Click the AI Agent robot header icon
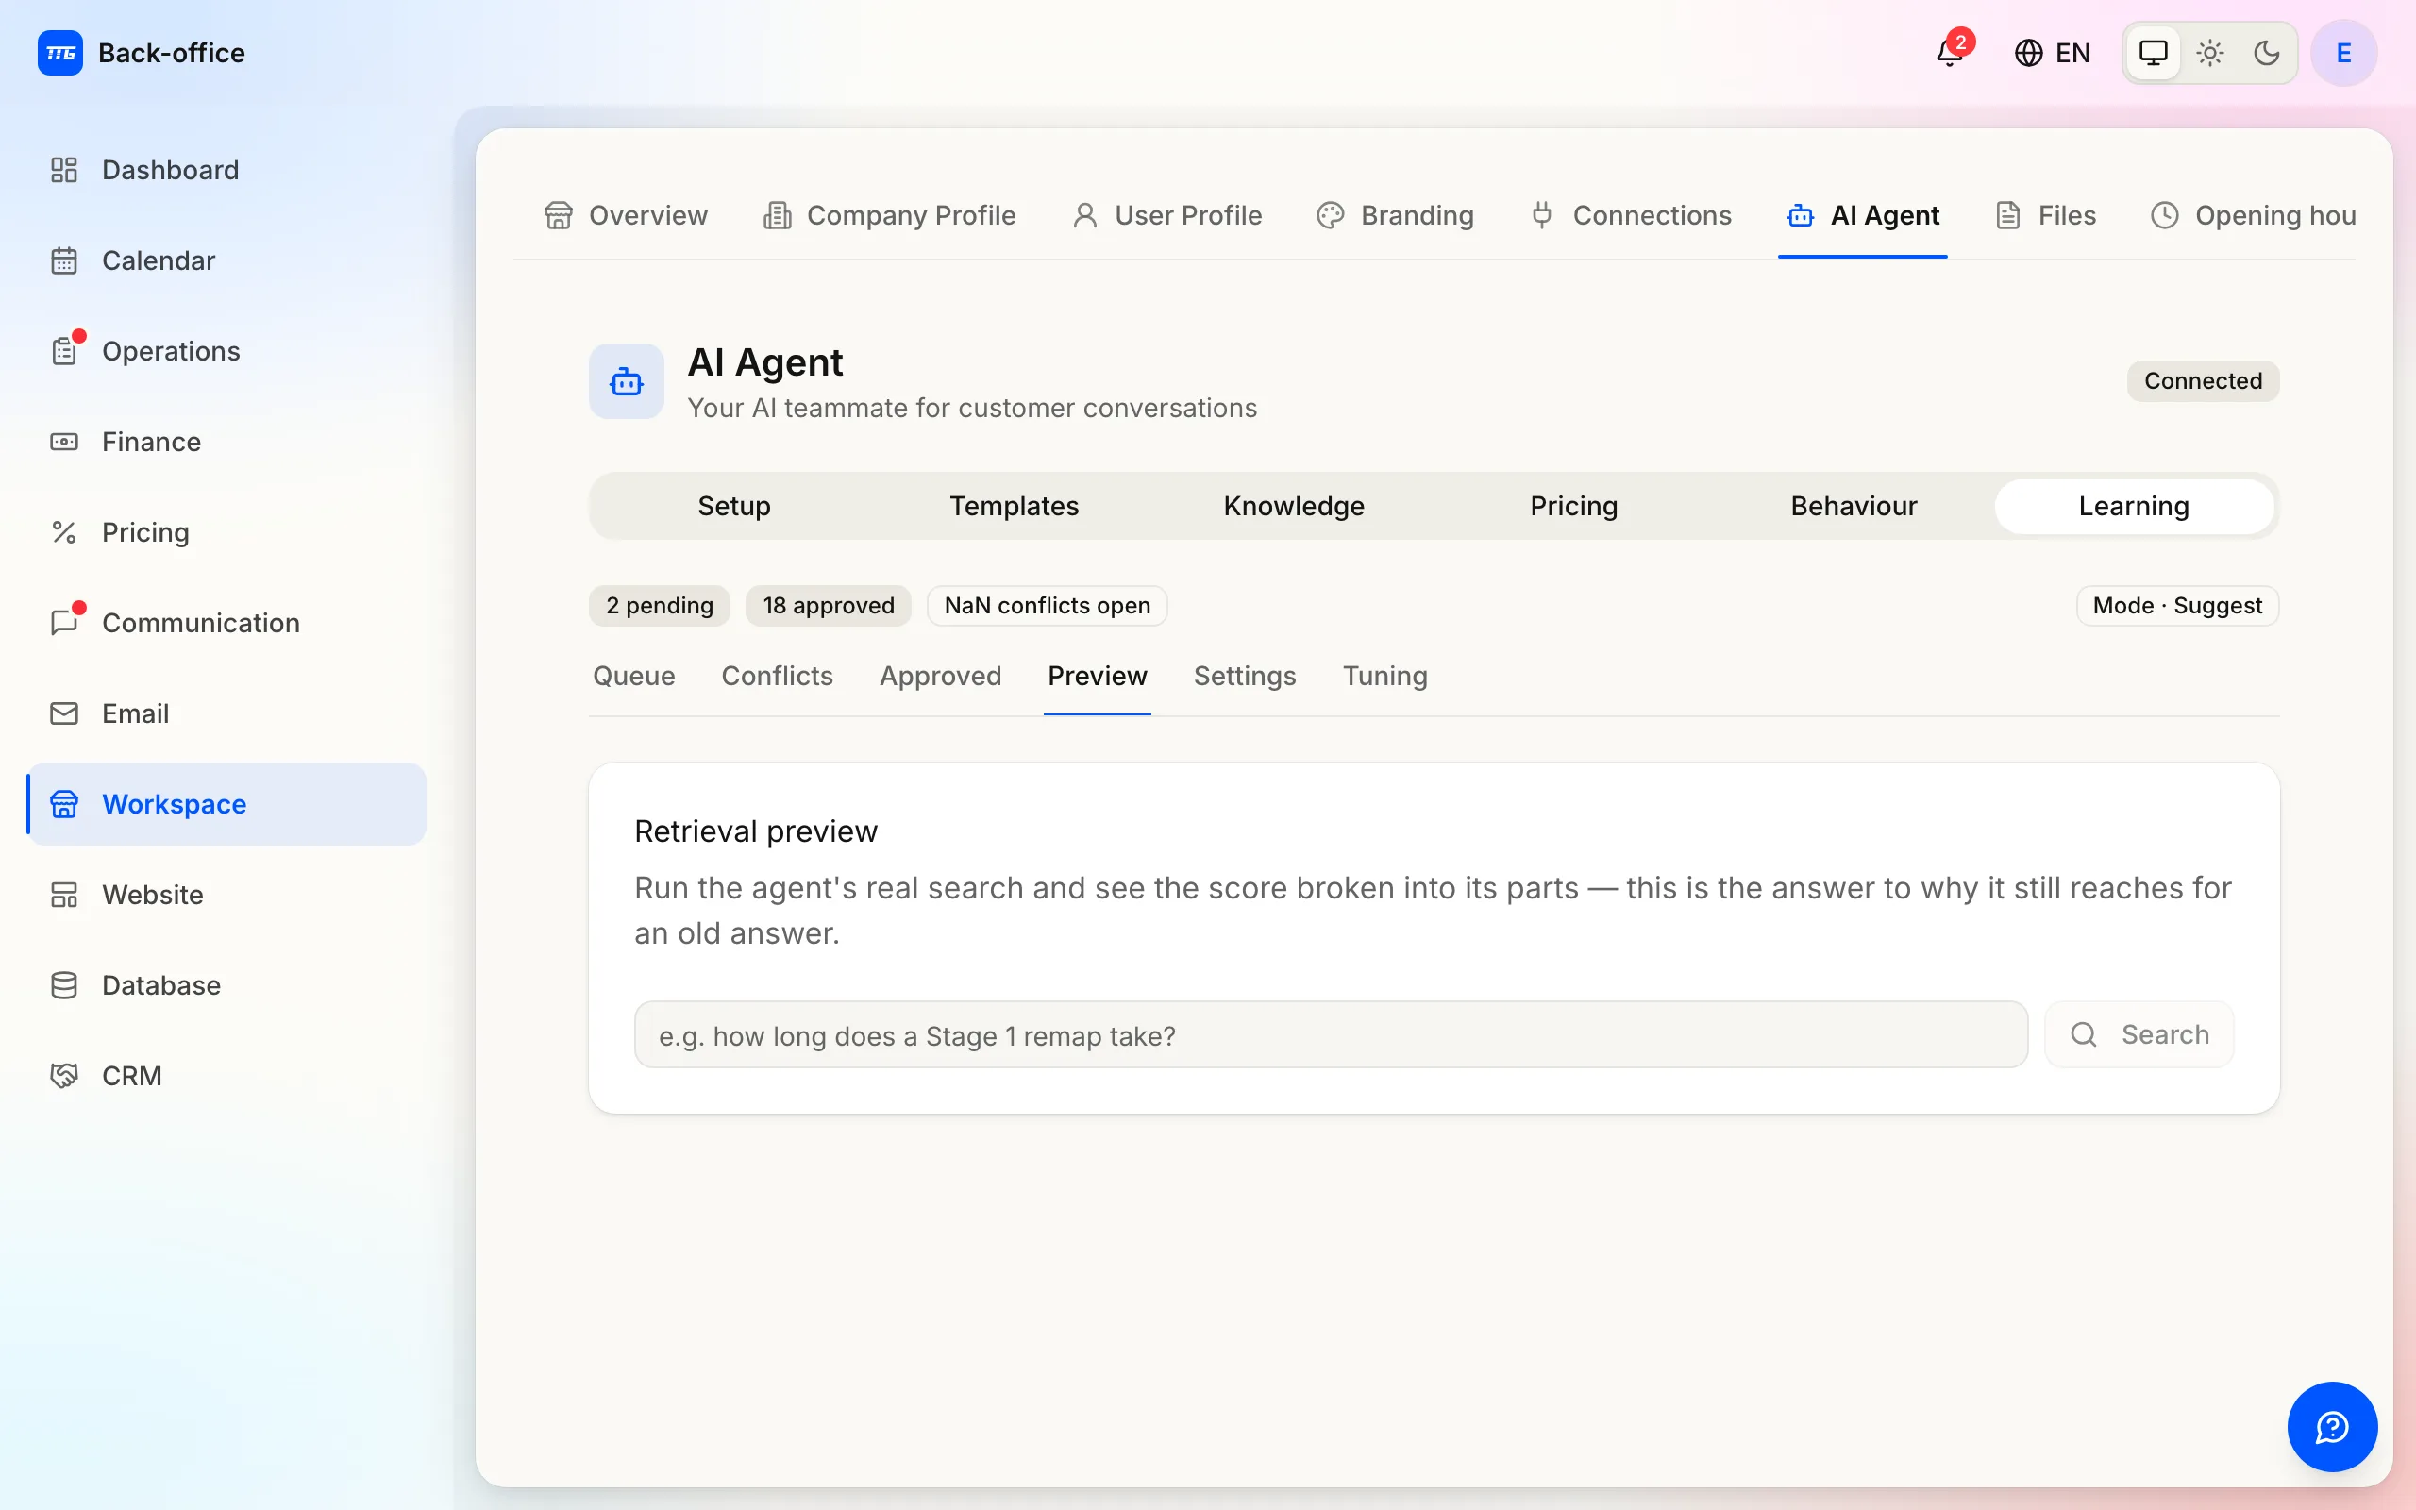This screenshot has width=2416, height=1510. click(x=626, y=381)
